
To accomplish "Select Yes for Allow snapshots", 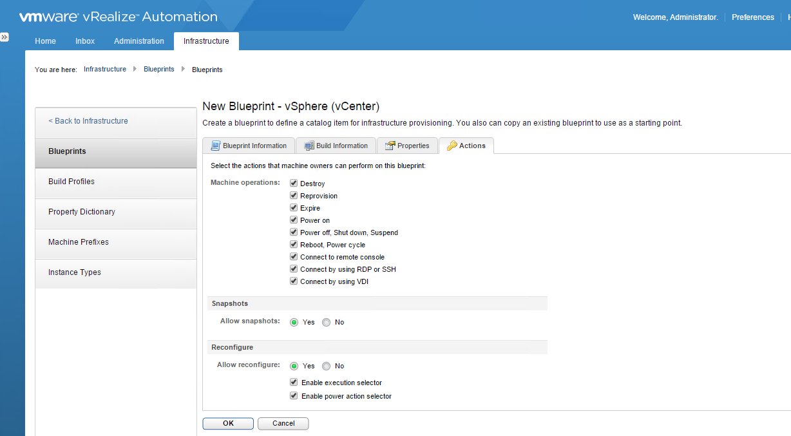I will [x=294, y=322].
